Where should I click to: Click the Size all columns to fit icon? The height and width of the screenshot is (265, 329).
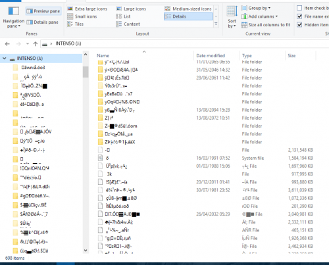(x=244, y=25)
